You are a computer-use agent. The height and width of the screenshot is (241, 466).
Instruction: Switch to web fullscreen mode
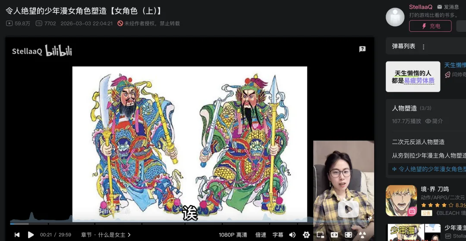[348, 235]
